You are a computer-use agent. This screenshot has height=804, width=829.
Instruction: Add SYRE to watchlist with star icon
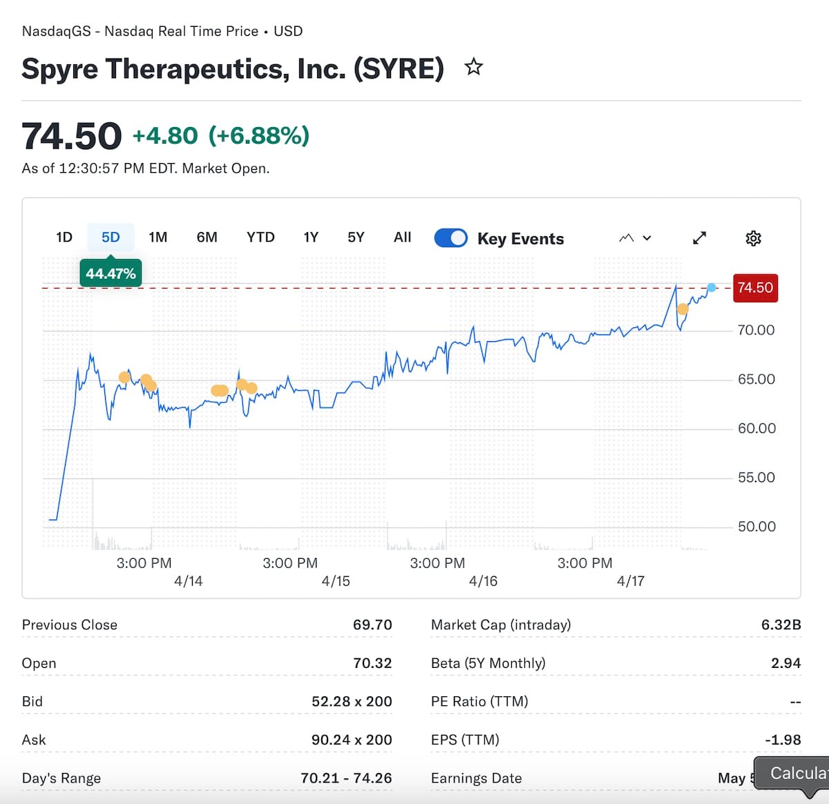473,67
